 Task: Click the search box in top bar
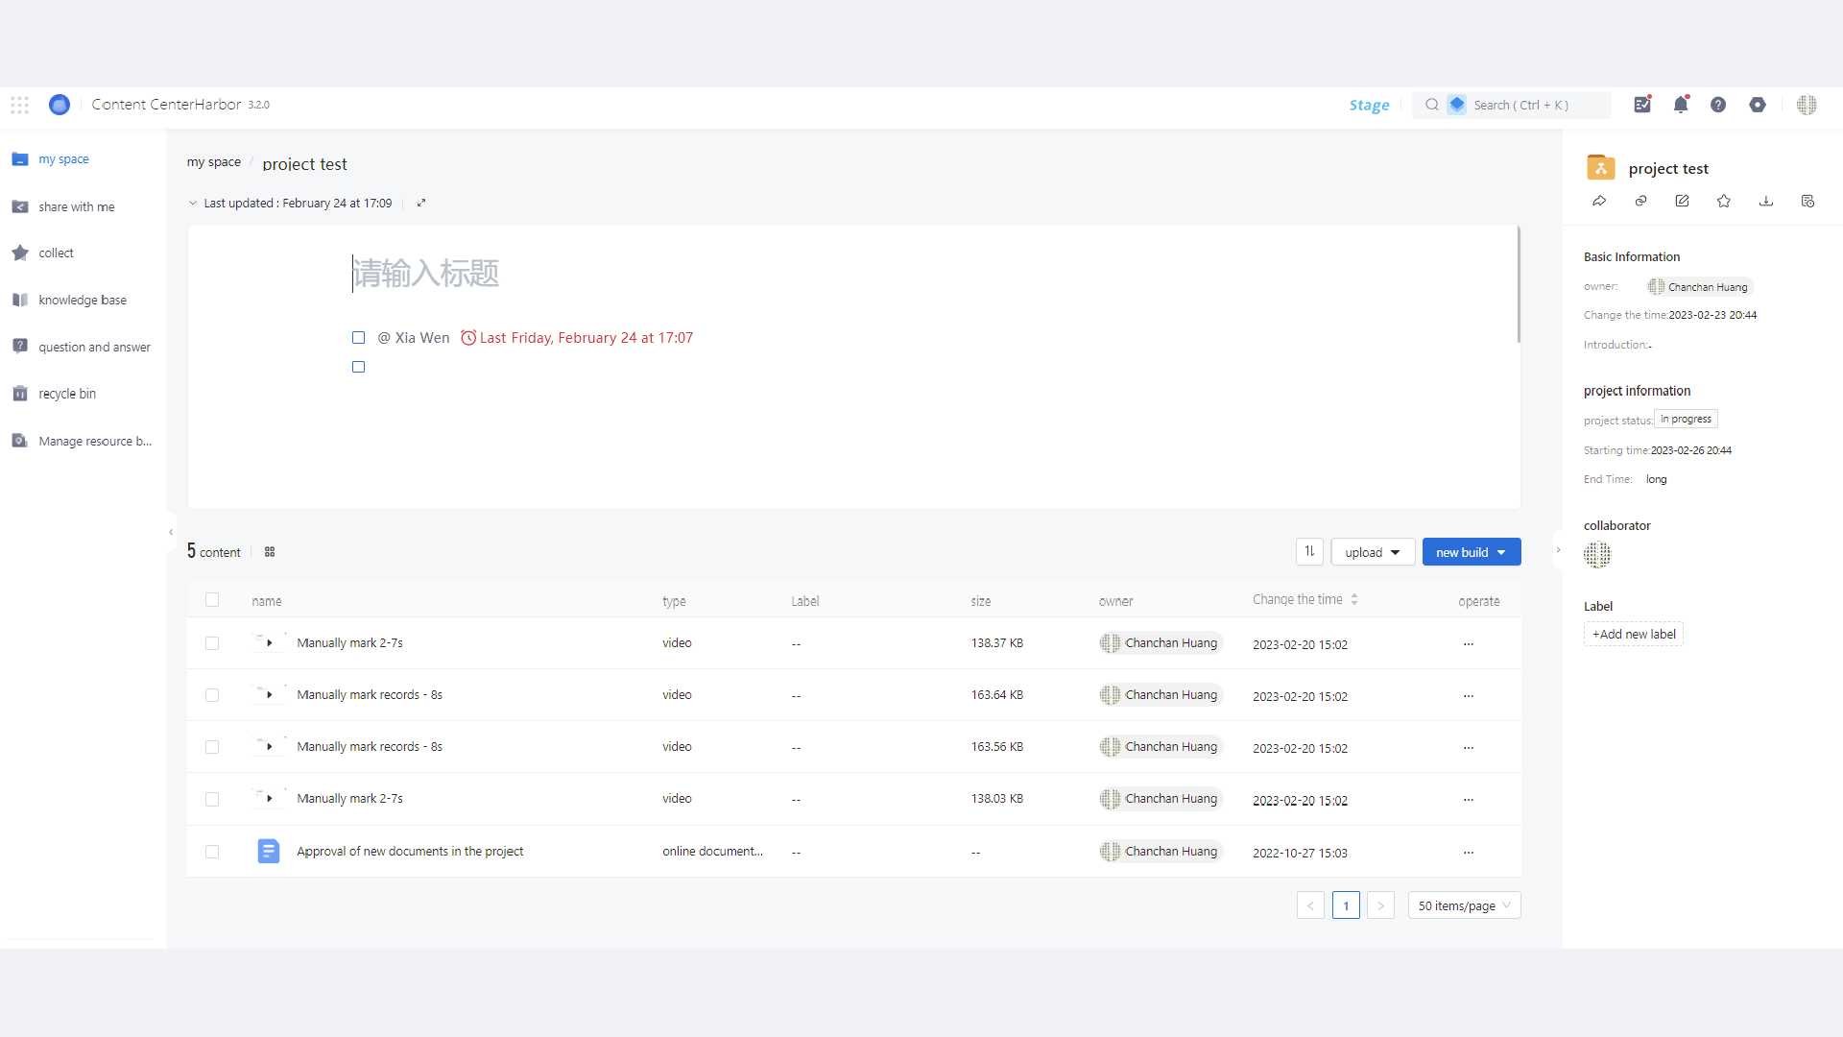[1520, 105]
